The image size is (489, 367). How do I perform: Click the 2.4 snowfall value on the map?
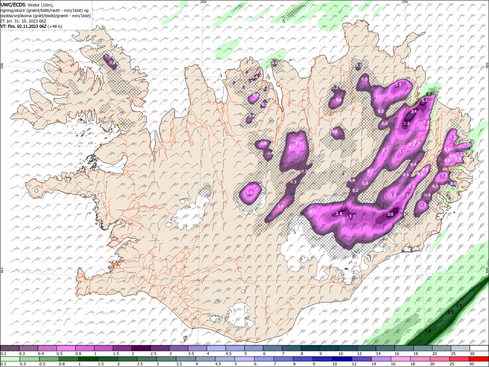point(339,214)
